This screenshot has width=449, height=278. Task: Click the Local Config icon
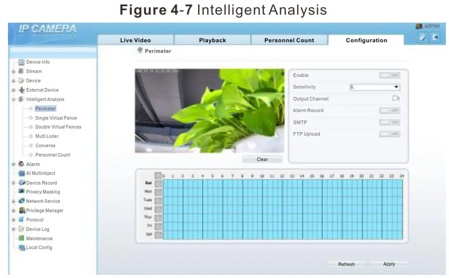pos(22,248)
